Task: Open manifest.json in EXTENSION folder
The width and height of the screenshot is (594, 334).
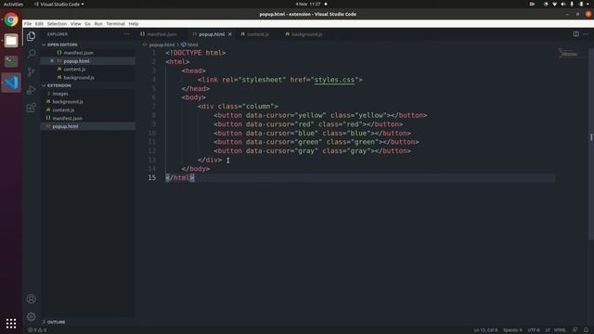Action: point(68,119)
